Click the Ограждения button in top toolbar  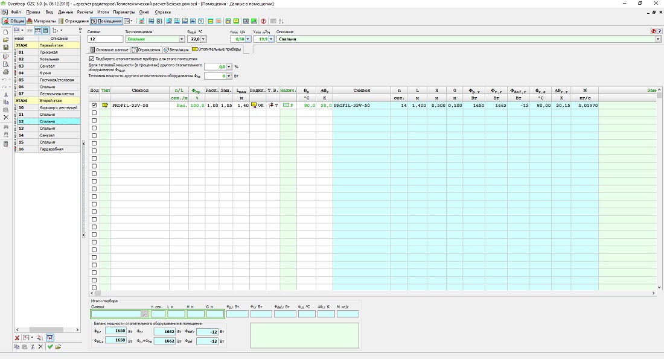(x=74, y=21)
